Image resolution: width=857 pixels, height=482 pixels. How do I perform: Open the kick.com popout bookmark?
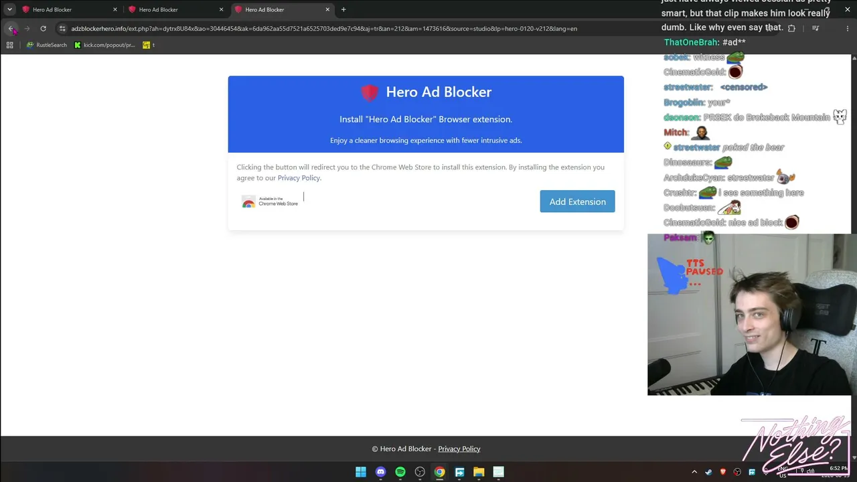(x=104, y=45)
